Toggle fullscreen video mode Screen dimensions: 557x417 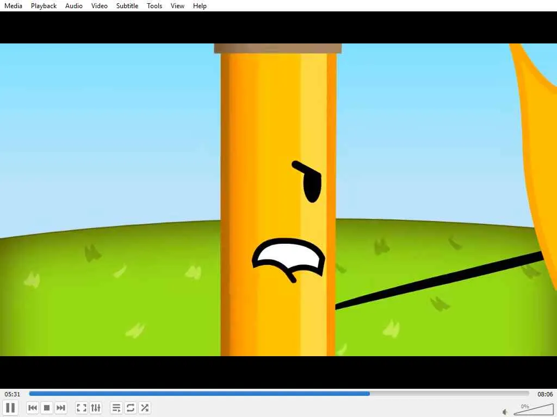tap(82, 408)
